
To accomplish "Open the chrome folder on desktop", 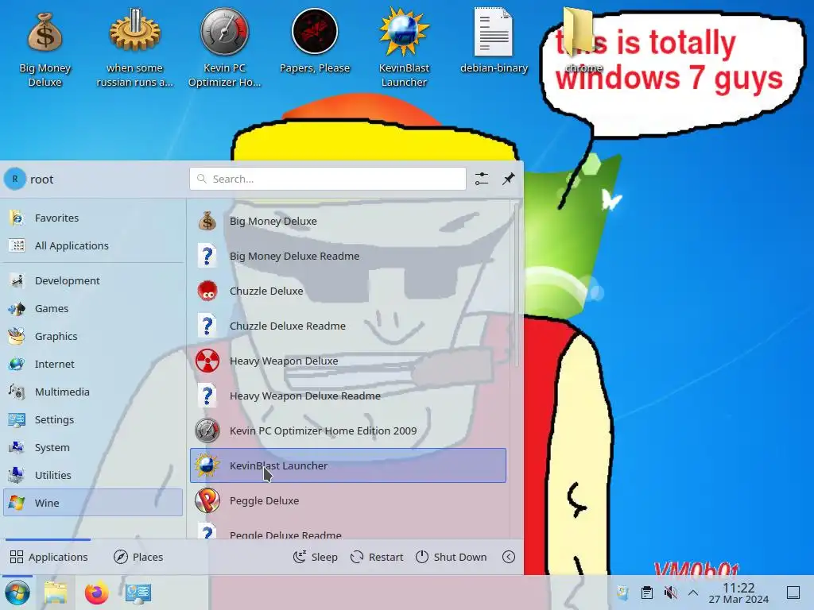I will tap(583, 41).
